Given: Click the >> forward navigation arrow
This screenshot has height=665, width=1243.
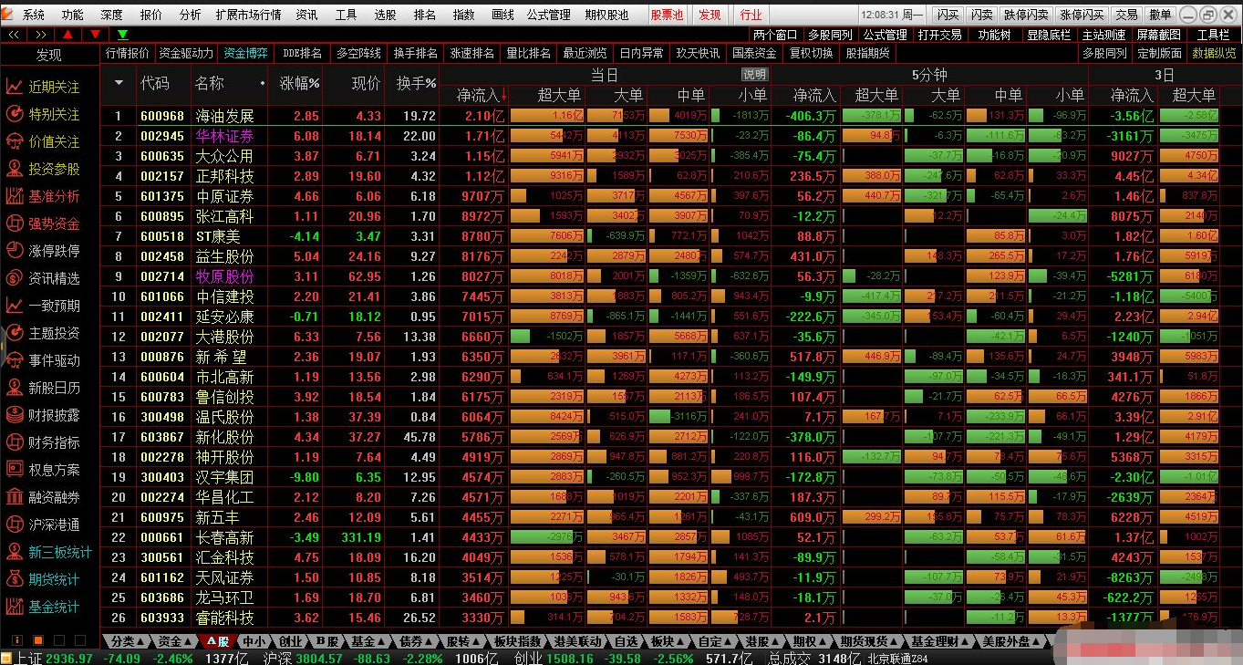Looking at the screenshot, I should (x=41, y=35).
